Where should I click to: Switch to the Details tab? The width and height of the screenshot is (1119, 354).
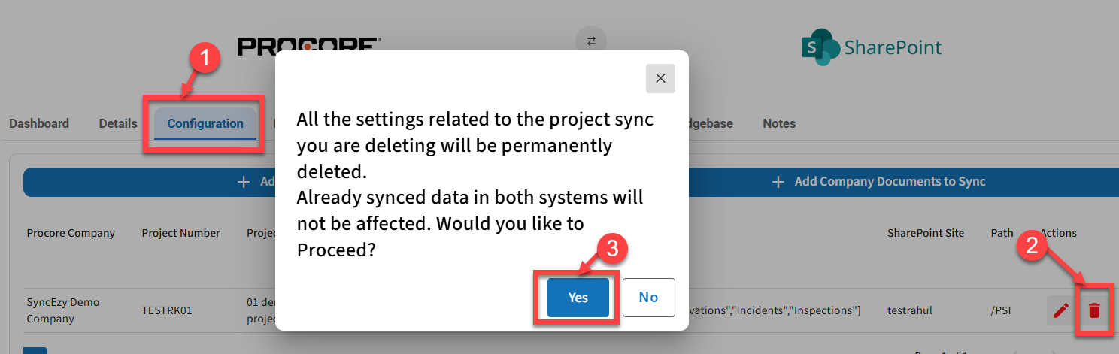click(x=118, y=123)
